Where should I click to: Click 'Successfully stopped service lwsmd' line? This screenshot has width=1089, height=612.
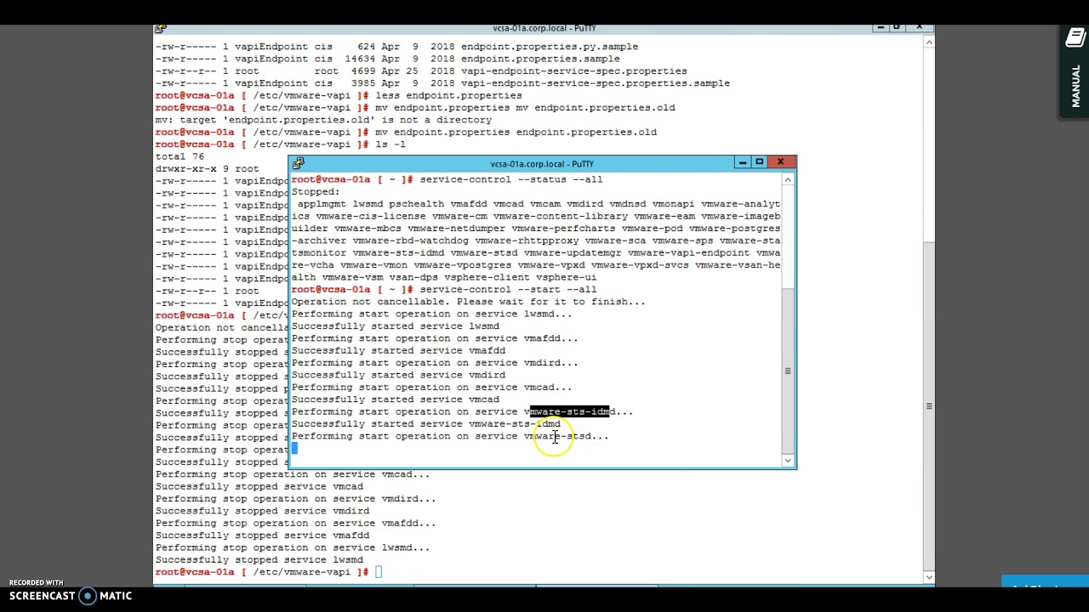(x=259, y=560)
